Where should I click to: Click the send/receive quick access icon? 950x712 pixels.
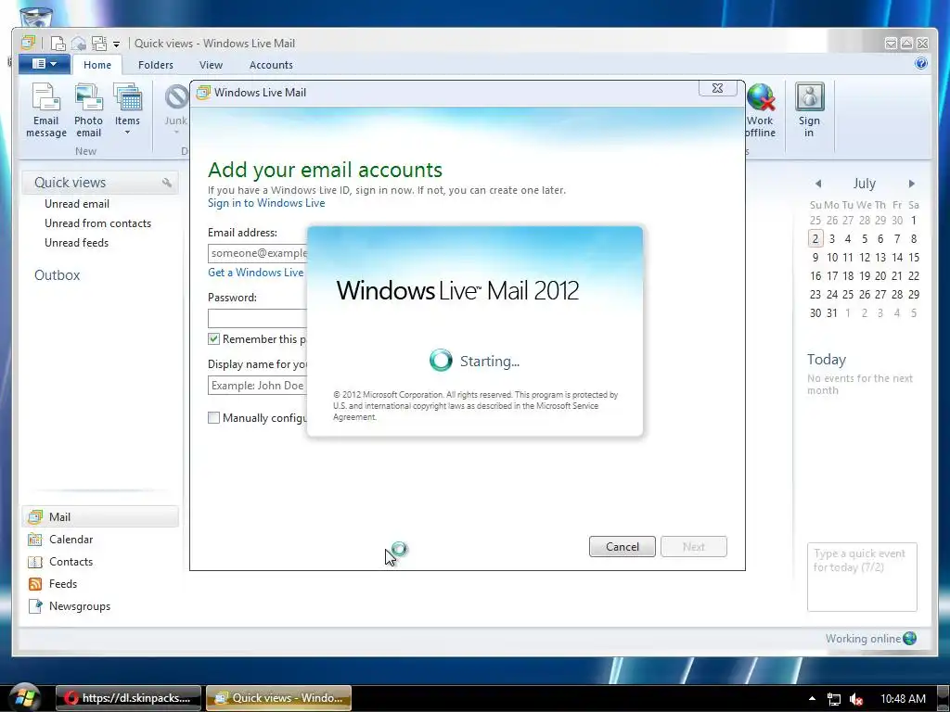point(98,44)
